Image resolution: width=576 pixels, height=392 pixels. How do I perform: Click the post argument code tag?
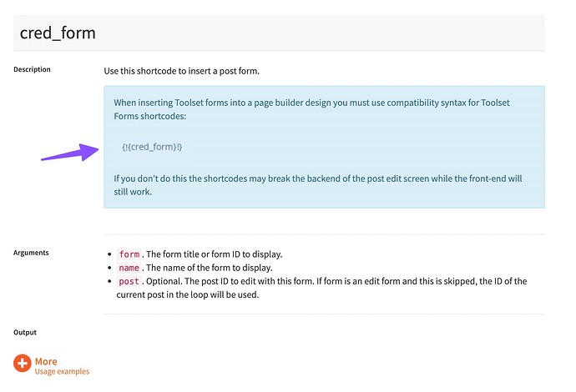(x=129, y=281)
